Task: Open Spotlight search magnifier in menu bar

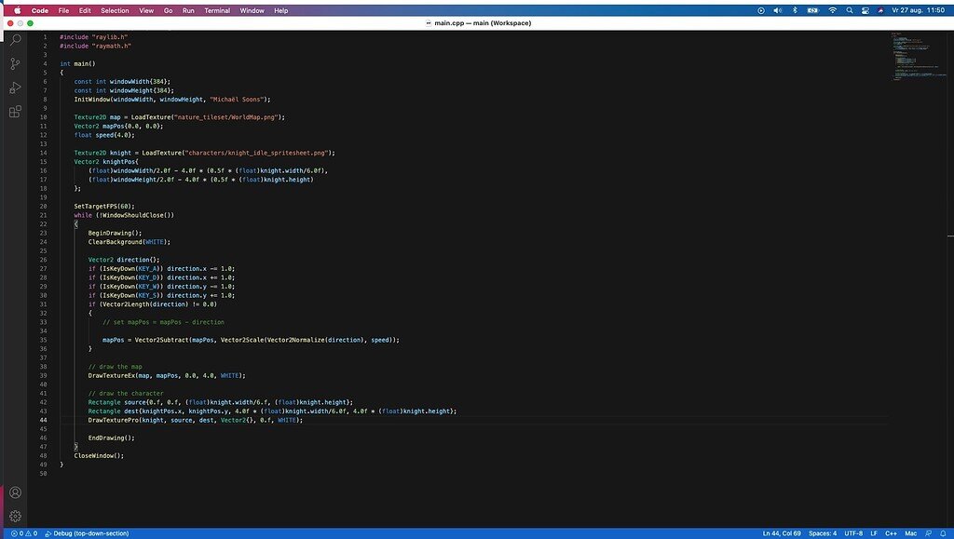Action: [x=850, y=10]
